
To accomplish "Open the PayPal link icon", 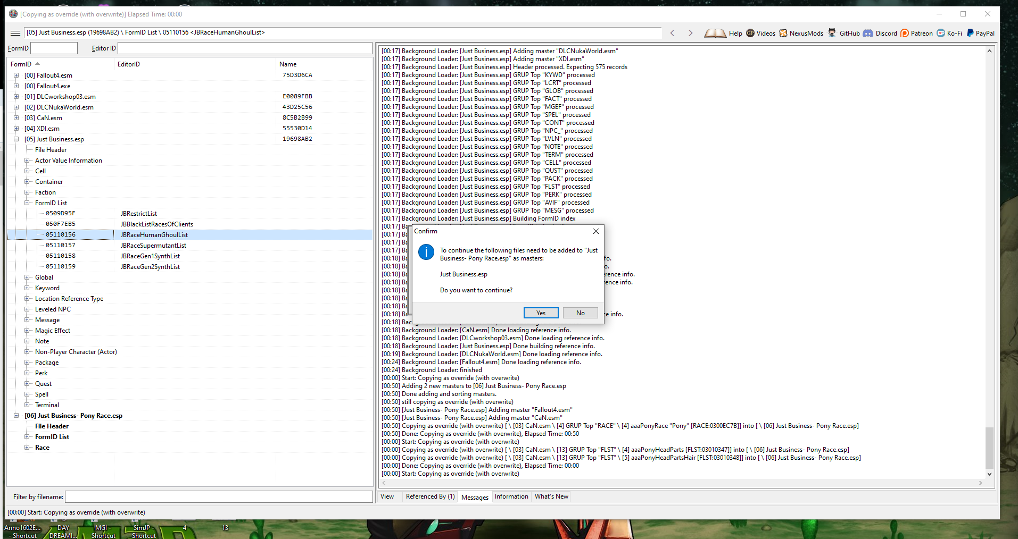I will [x=970, y=33].
